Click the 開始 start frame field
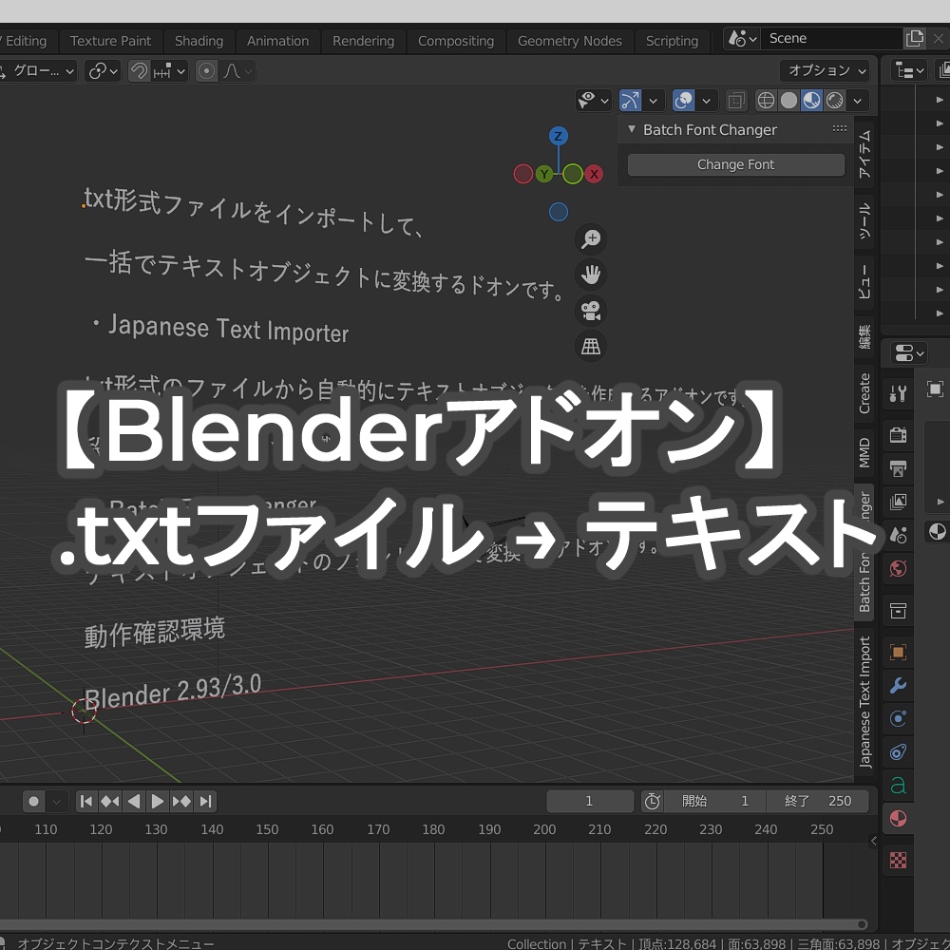Image resolution: width=950 pixels, height=950 pixels. pyautogui.click(x=715, y=801)
